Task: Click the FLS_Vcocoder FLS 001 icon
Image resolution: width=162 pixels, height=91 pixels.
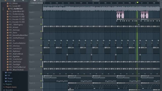Action: 8,17
